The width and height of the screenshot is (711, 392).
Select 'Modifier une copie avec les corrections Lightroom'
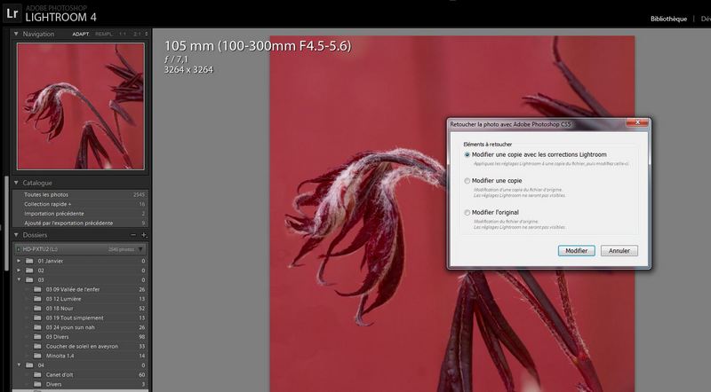coord(467,154)
